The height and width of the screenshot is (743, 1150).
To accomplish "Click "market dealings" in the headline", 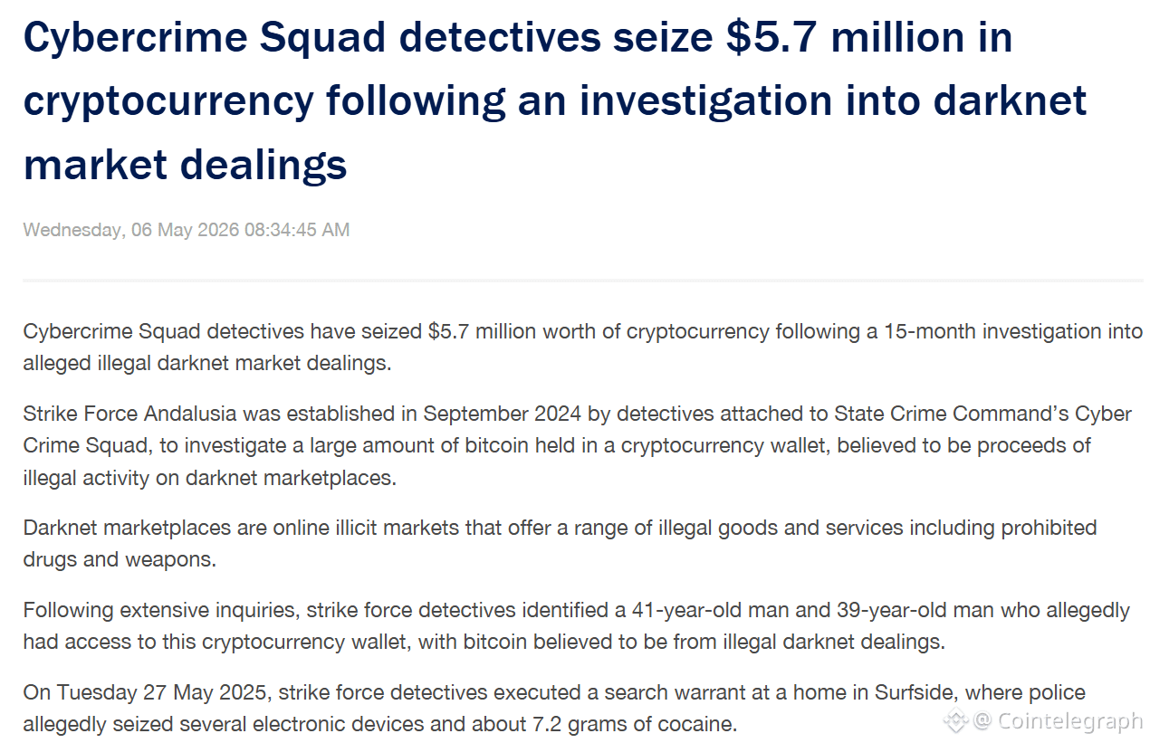I will 186,165.
